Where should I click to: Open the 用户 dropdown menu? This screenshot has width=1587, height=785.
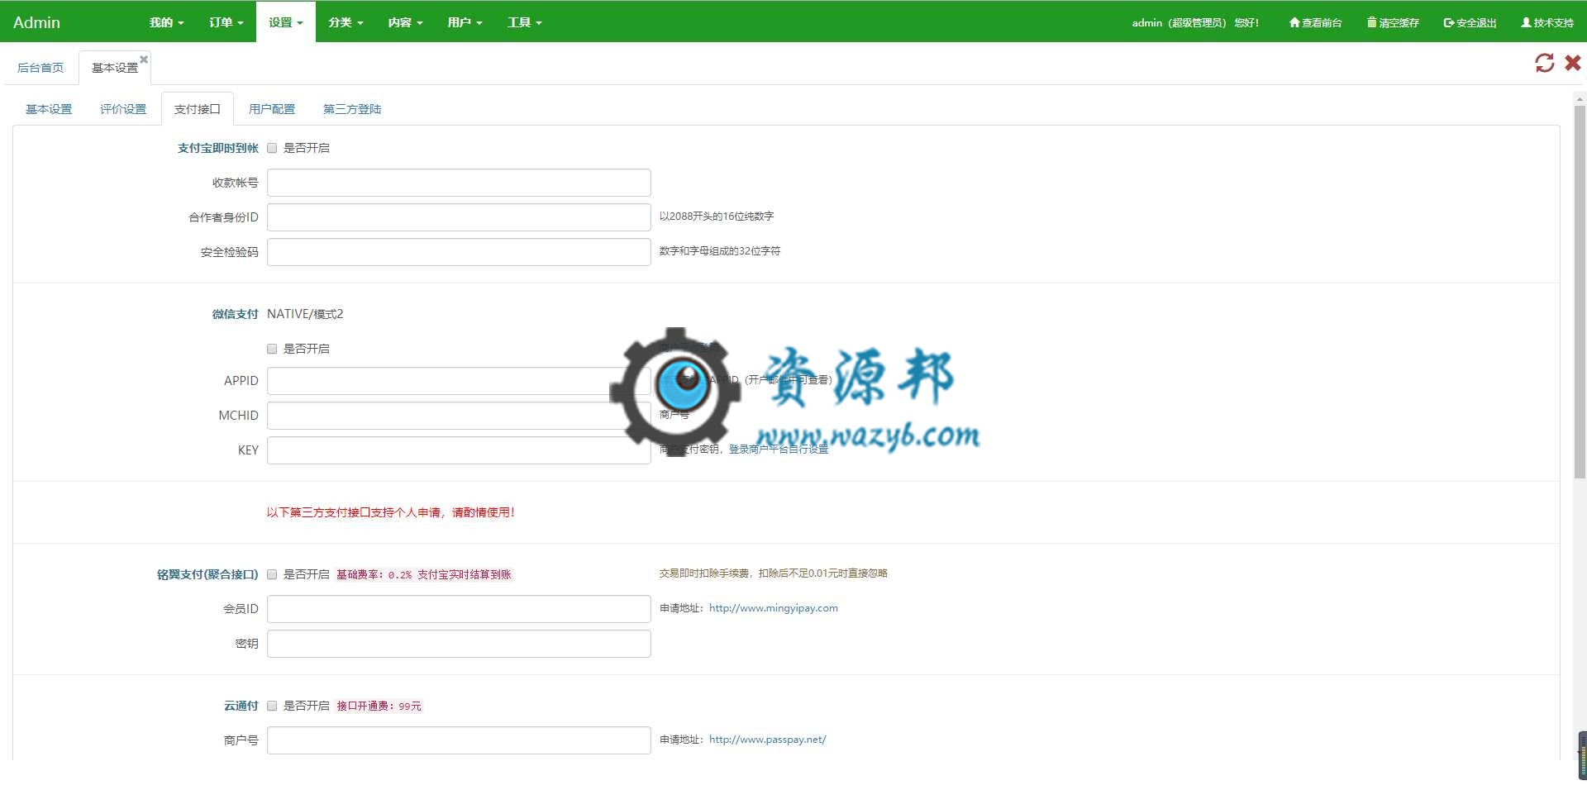(465, 22)
